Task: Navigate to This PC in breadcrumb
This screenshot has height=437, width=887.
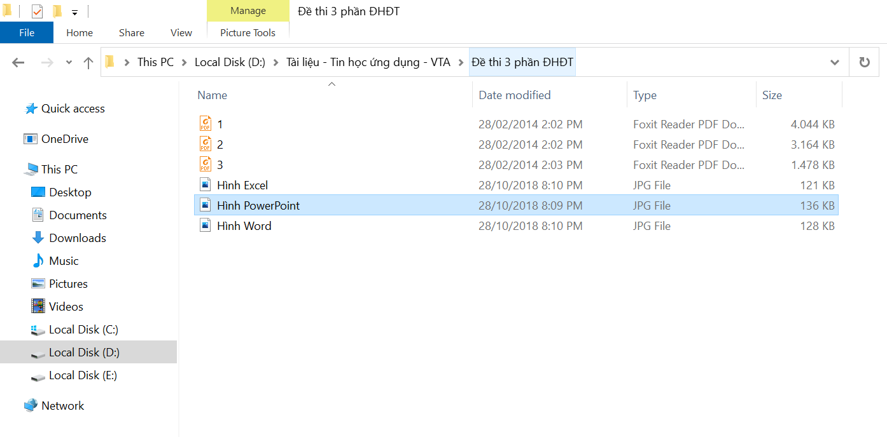Action: 155,62
